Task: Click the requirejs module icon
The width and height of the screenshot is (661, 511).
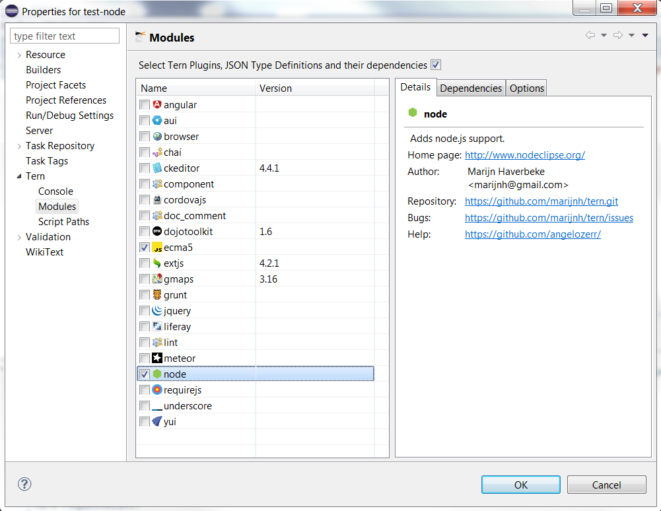Action: pyautogui.click(x=157, y=390)
